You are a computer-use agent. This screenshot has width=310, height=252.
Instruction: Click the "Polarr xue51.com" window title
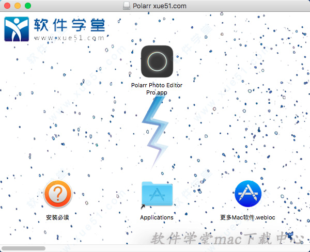pos(160,6)
